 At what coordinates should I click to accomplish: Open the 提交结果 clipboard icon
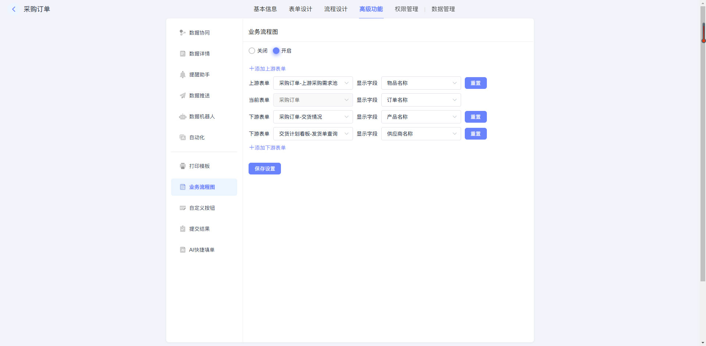point(182,229)
